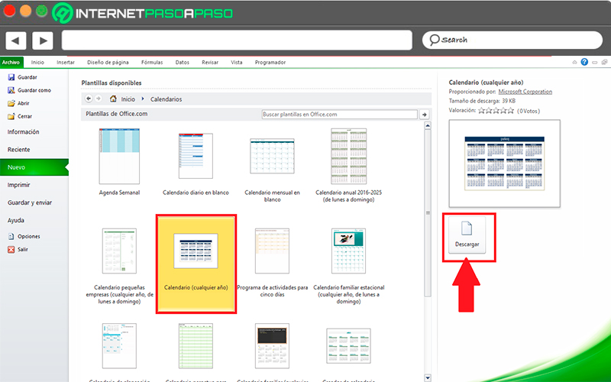This screenshot has height=382, width=611.
Task: Click the Descargar button
Action: click(467, 235)
